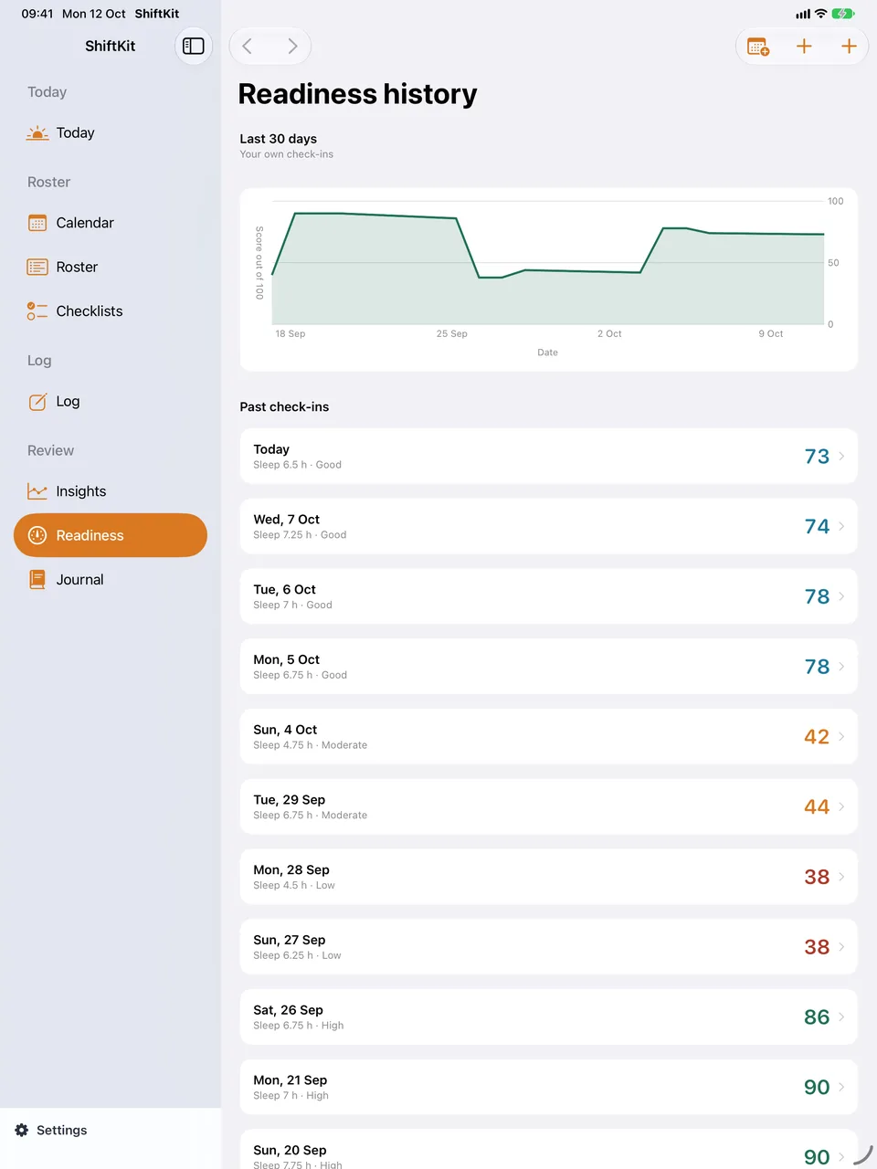Screen dimensions: 877x1169
Task: Click the Checklists sidebar icon
Action: 37,311
